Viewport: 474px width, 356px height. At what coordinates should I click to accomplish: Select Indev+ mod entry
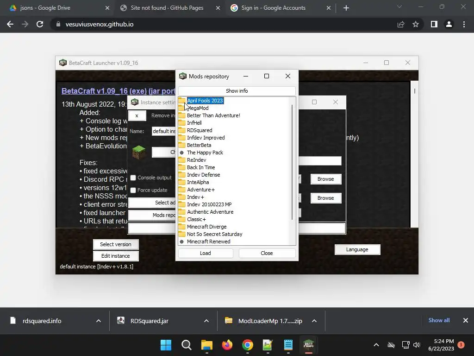coord(195,197)
